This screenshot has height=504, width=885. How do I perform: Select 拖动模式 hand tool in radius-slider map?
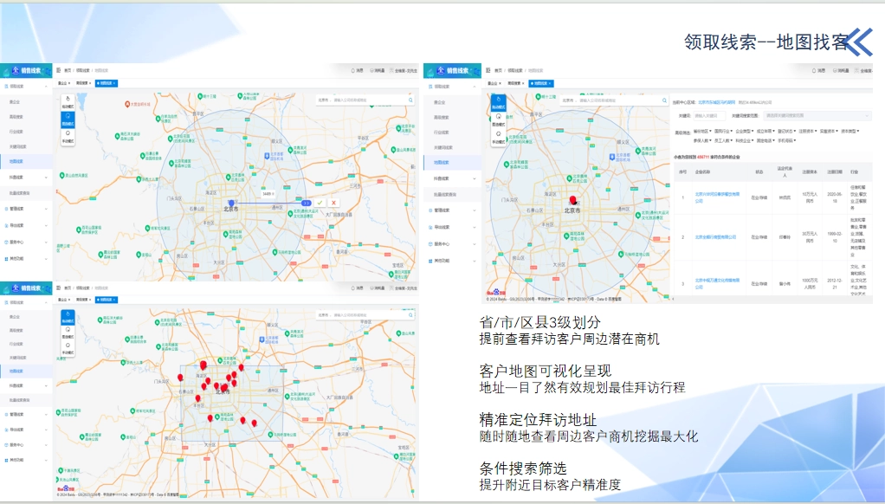(68, 101)
